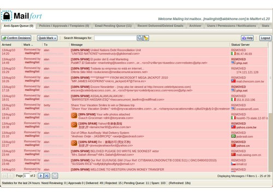This screenshot has height=196, width=273.
Task: Click the refresh icon in the paging bar
Action: coord(55,176)
